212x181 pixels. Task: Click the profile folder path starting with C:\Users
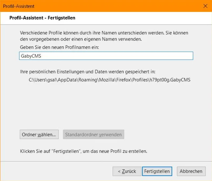[x=110, y=79]
